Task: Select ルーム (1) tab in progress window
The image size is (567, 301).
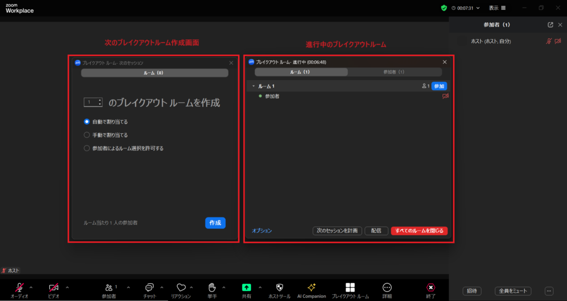Action: [301, 72]
